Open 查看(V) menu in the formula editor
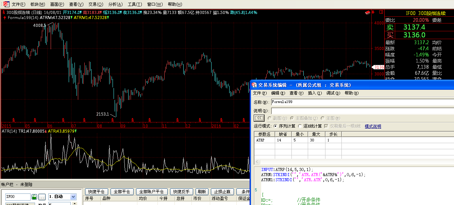 (x=296, y=93)
